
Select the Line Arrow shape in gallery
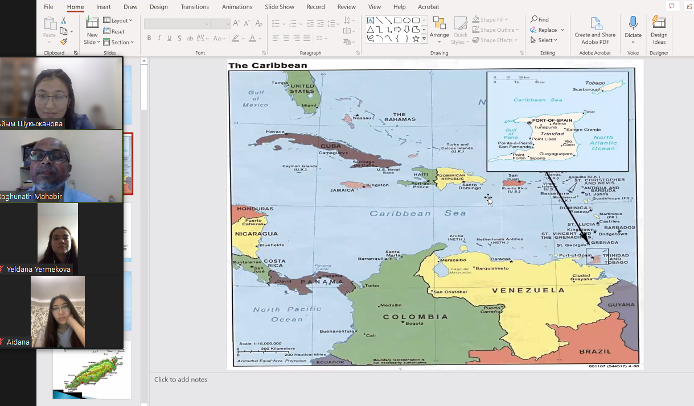pos(388,20)
